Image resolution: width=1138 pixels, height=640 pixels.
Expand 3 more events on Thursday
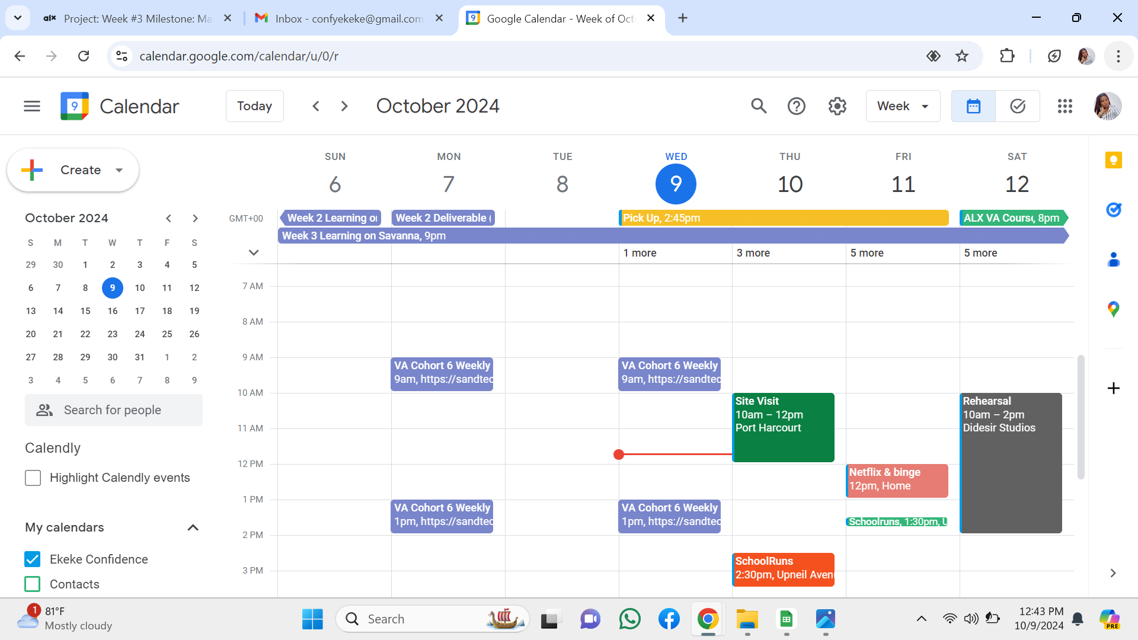point(753,253)
